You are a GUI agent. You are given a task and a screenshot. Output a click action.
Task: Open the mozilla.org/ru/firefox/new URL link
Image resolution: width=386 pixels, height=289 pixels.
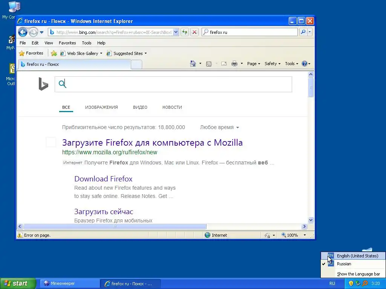pyautogui.click(x=110, y=152)
